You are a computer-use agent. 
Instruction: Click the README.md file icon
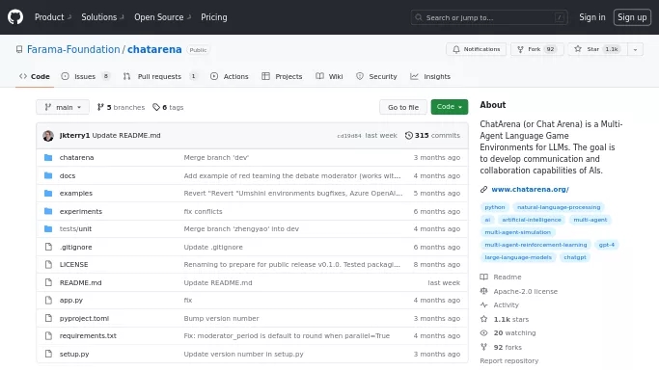[x=48, y=282]
